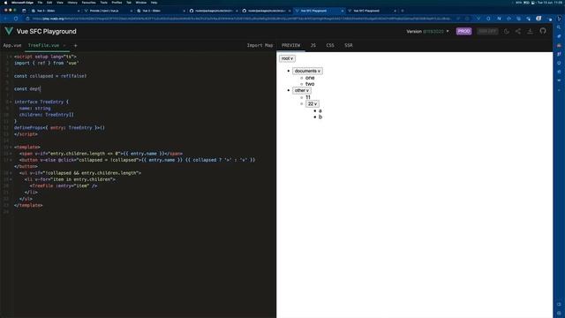Collapse the 22 folder button
Viewport: 565px width, 318px height.
(313, 104)
